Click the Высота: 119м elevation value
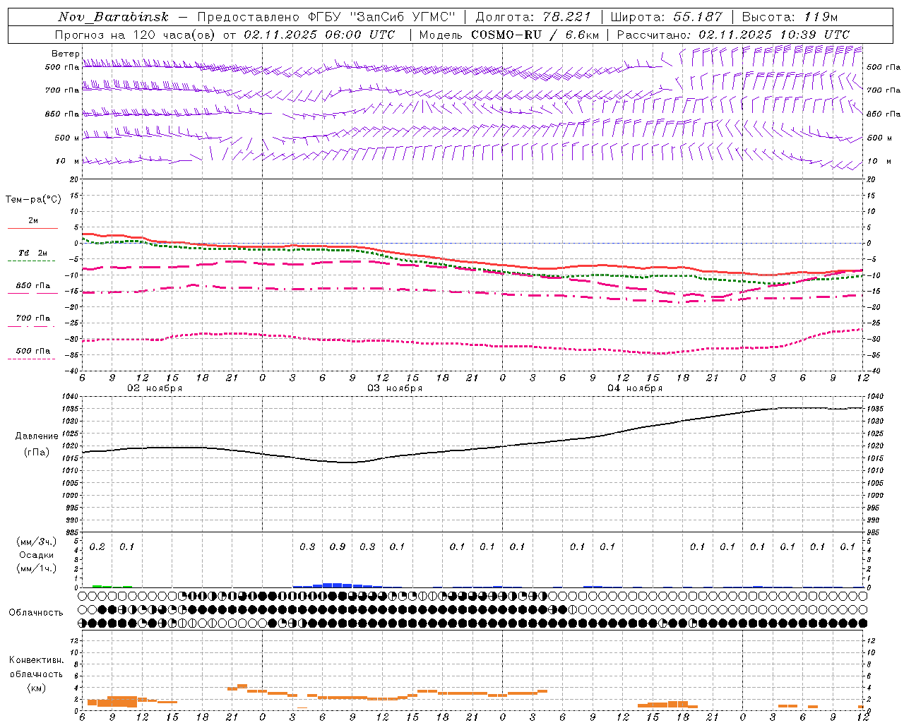 pos(790,17)
